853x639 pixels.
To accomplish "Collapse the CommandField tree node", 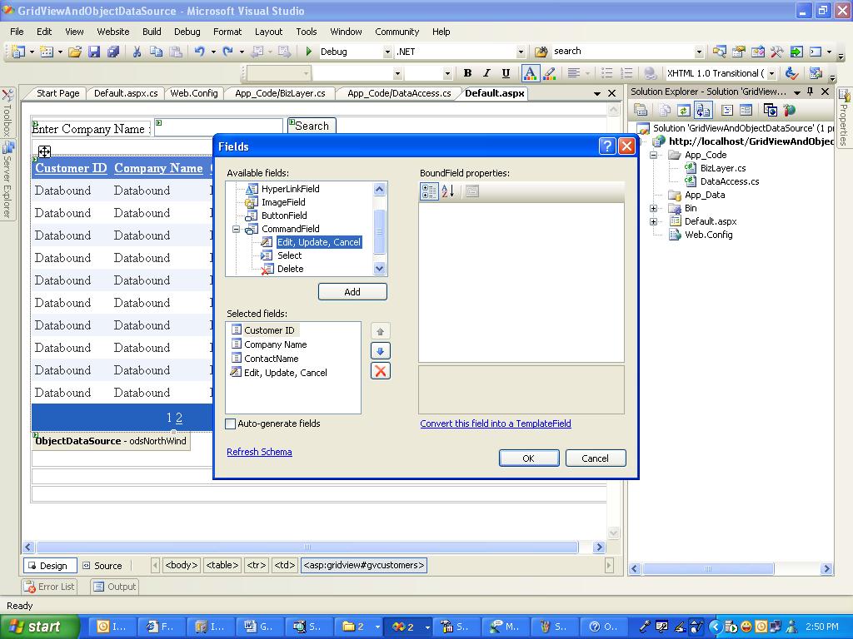I will 236,229.
